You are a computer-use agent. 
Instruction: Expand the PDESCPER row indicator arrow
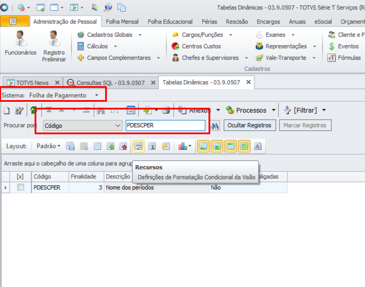[x=6, y=188]
